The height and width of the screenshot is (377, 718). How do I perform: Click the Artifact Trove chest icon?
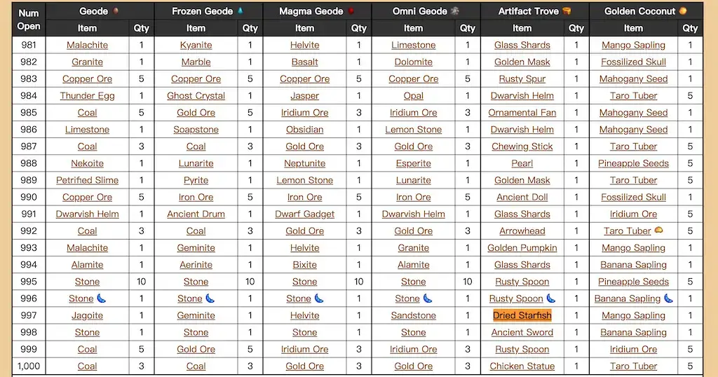click(x=567, y=11)
